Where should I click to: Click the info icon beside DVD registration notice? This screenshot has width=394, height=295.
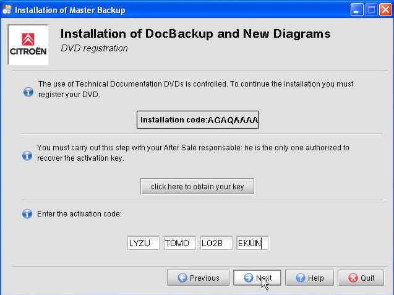(27, 92)
